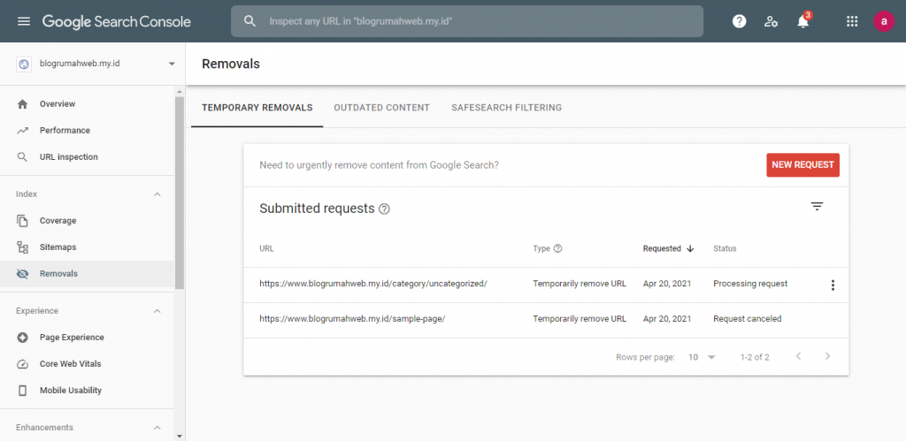Viewport: 906px width, 441px height.
Task: Click help icon next to Type column
Action: click(557, 248)
